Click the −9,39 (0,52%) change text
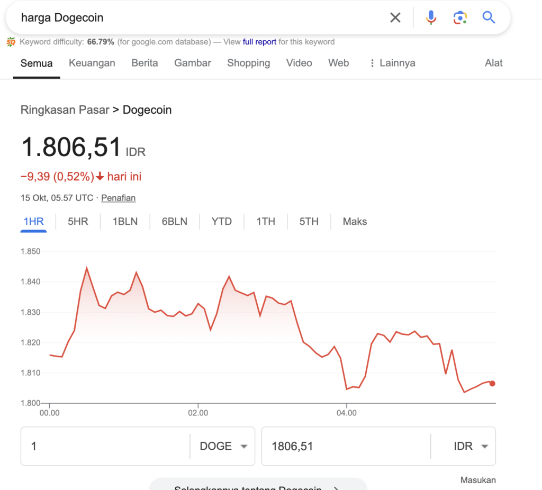Viewport: 542px width, 490px height. pyautogui.click(x=57, y=177)
